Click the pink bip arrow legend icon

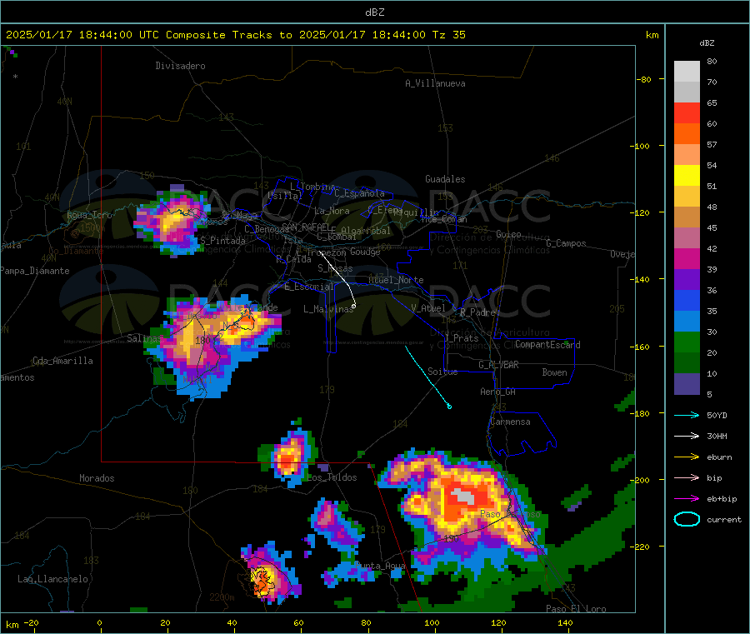687,477
